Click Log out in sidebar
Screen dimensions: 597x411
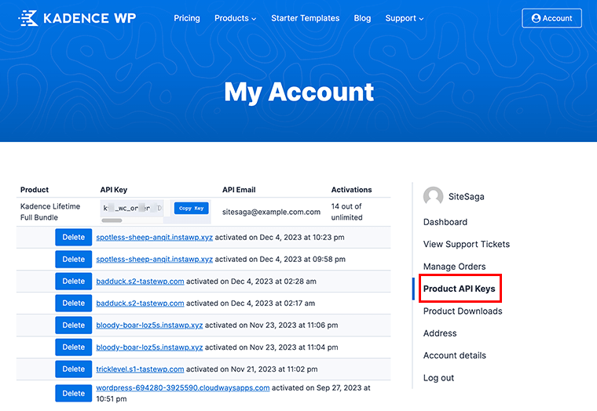(438, 378)
